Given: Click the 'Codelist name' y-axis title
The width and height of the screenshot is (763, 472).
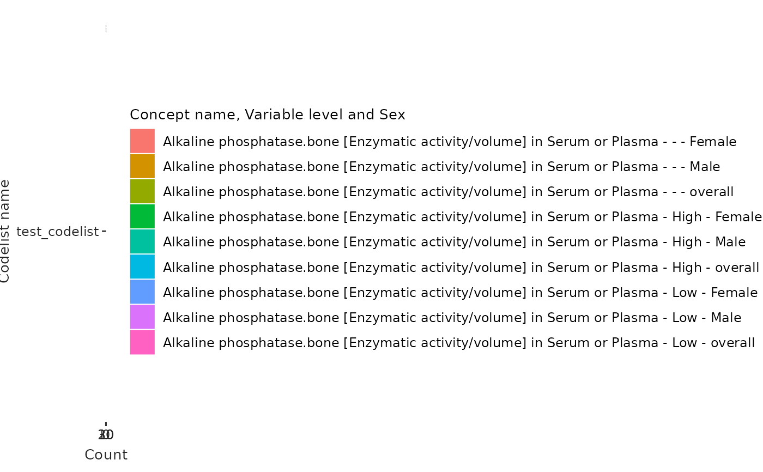Looking at the screenshot, I should [5, 231].
